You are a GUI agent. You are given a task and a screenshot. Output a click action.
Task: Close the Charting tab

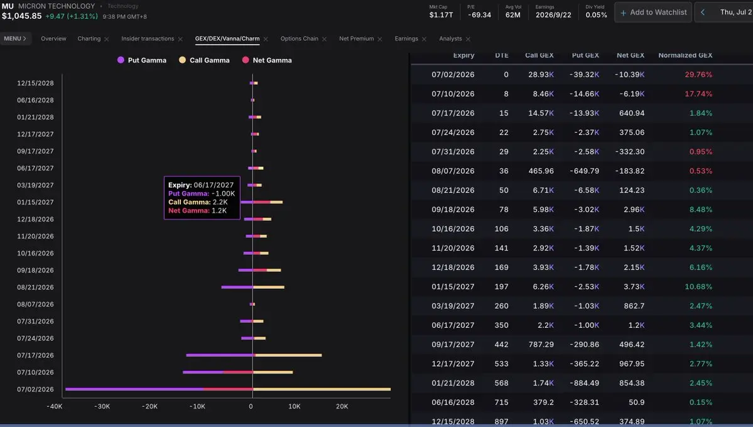(x=107, y=39)
